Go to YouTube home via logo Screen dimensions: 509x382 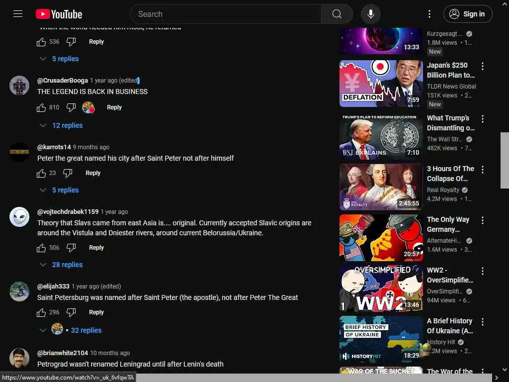pos(59,14)
